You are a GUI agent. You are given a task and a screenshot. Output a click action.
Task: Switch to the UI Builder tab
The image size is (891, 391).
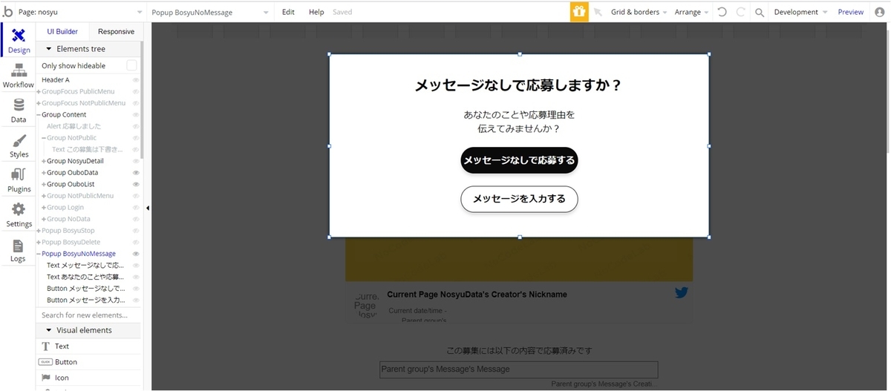coord(62,32)
